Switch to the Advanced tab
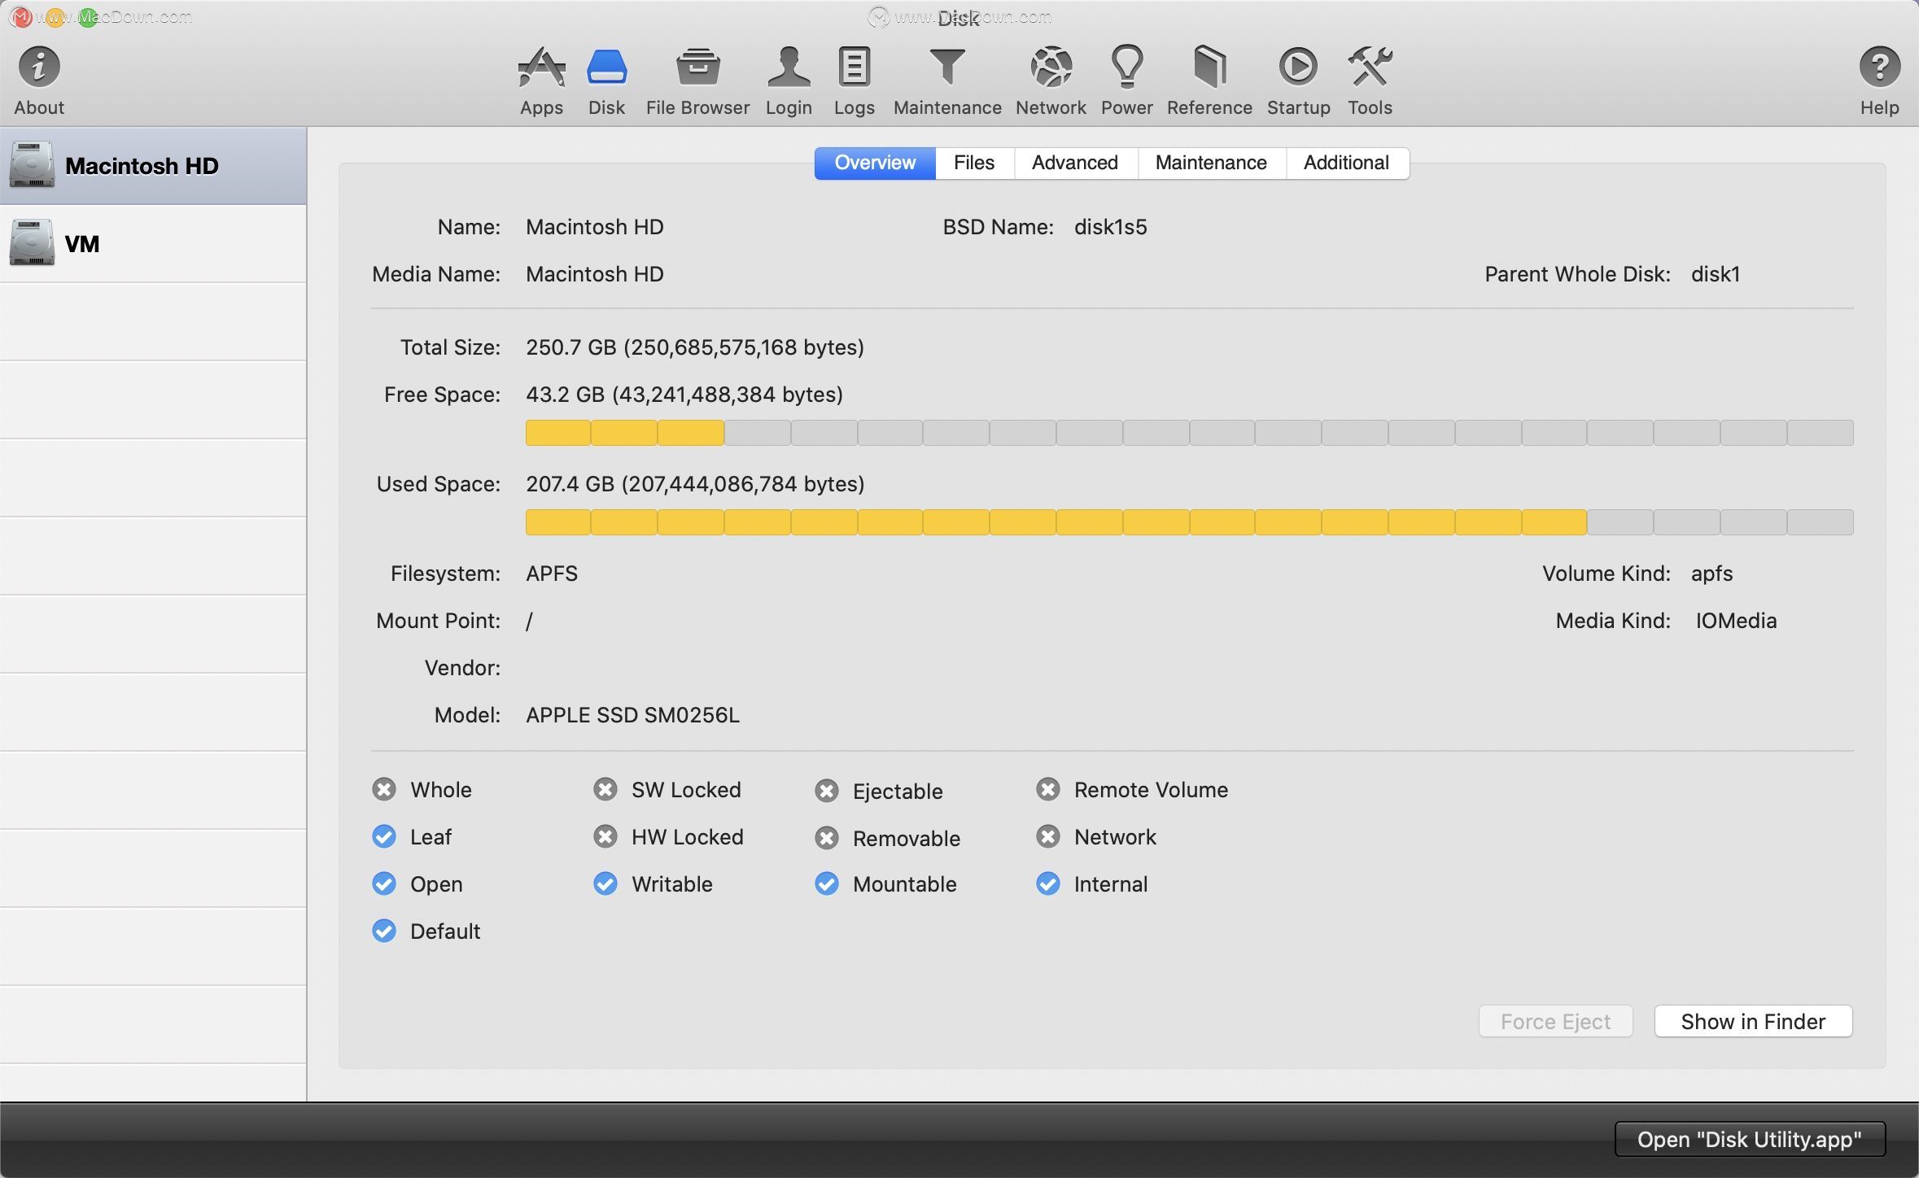Screen dimensions: 1919x1178 (1075, 163)
